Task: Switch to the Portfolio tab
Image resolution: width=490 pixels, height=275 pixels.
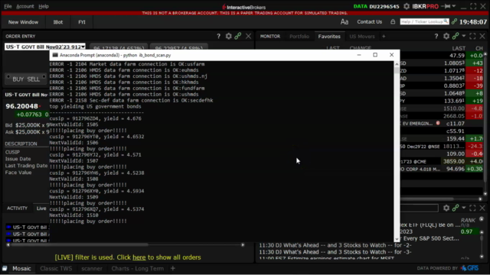Action: [x=299, y=37]
